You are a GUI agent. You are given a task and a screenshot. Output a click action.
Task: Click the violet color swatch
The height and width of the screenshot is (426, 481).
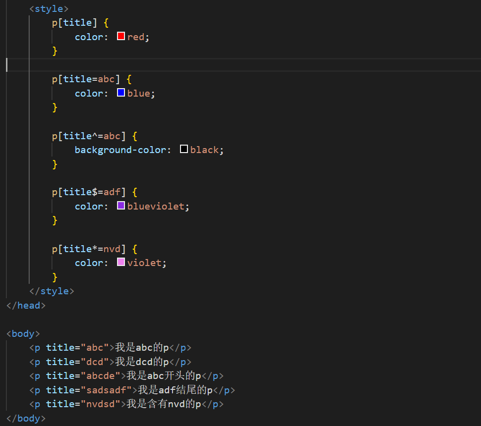(121, 262)
